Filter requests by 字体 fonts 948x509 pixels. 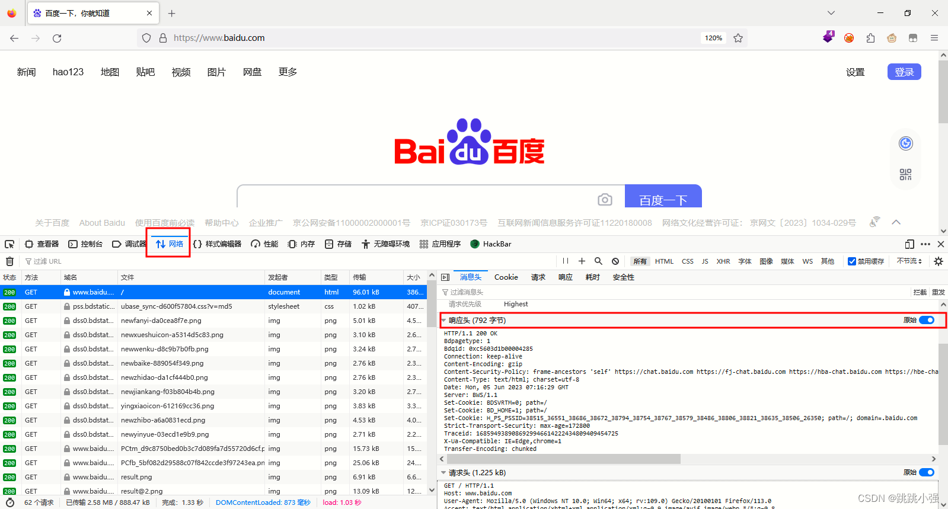[745, 261]
